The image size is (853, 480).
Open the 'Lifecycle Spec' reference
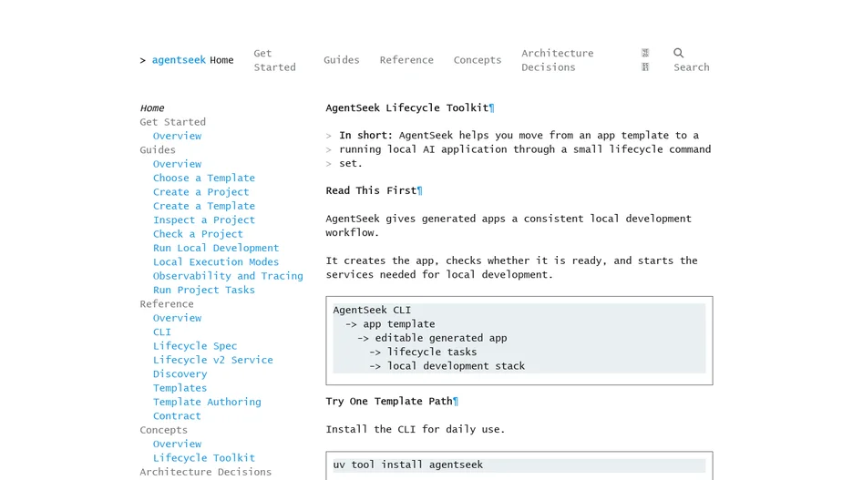tap(195, 346)
